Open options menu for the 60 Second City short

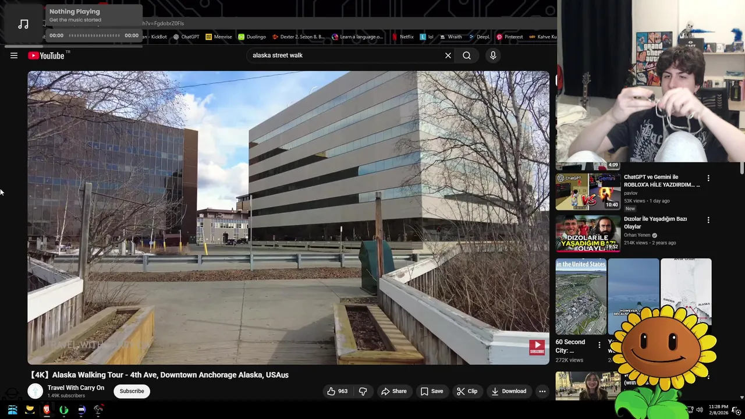coord(599,345)
